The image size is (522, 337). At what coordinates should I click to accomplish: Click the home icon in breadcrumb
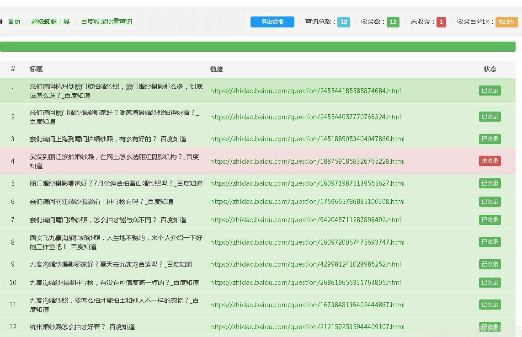2,21
